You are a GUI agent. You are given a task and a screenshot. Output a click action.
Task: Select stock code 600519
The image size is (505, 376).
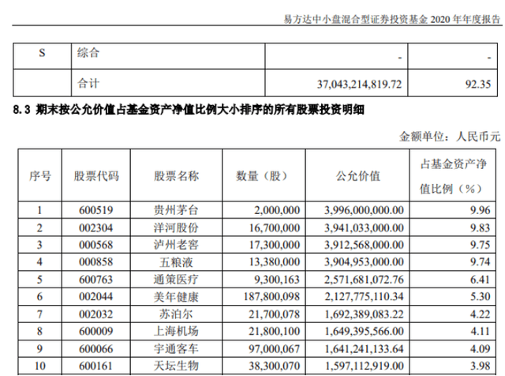point(96,210)
